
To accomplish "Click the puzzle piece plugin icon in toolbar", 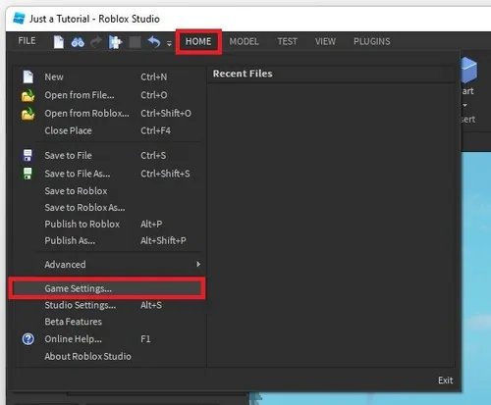I will [x=115, y=42].
